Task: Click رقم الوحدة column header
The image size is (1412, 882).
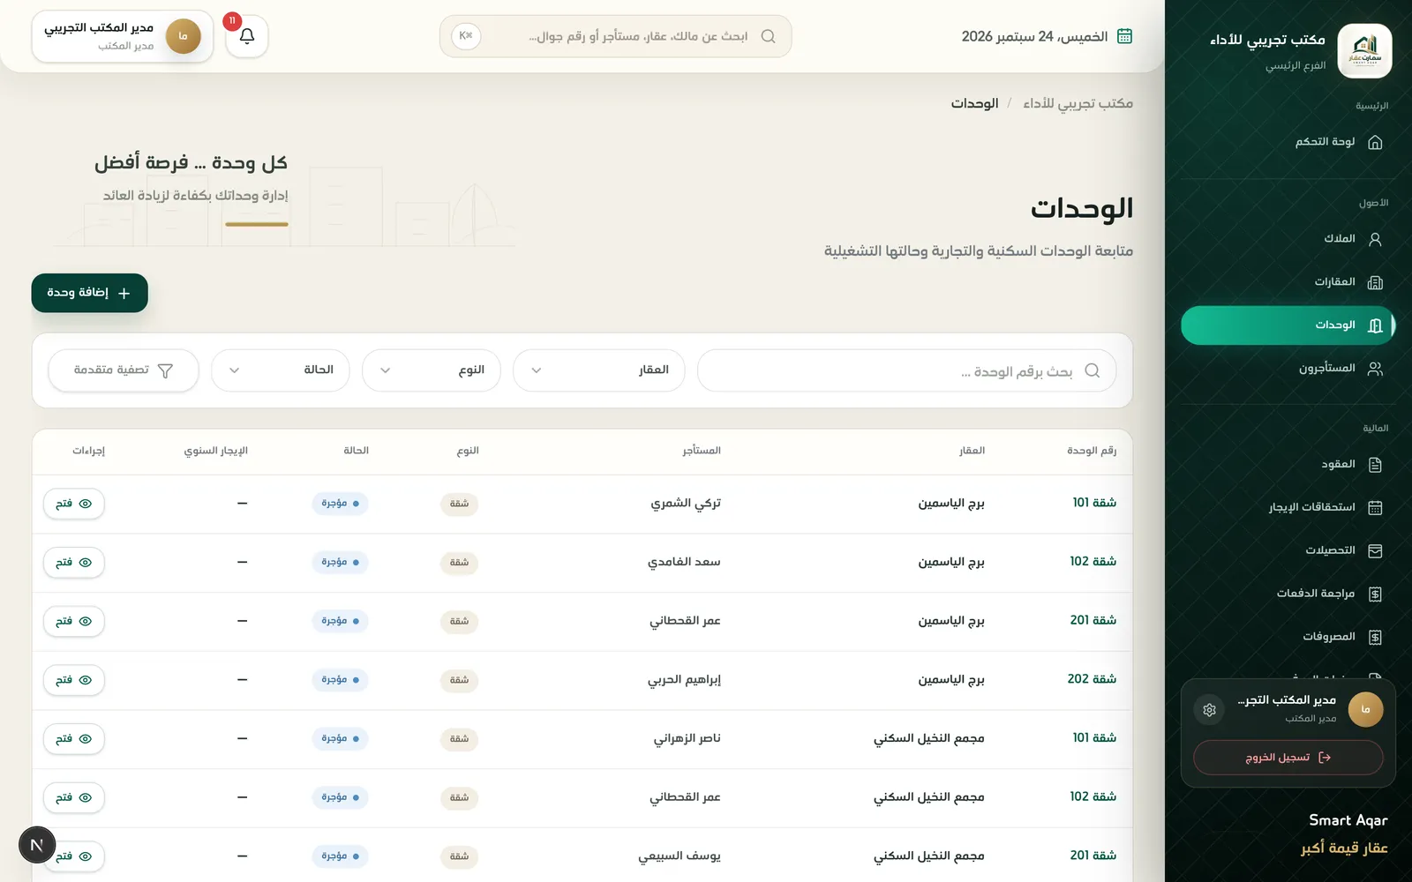Action: coord(1092,451)
